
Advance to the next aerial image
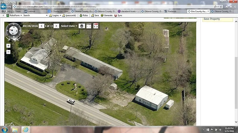(x=57, y=26)
